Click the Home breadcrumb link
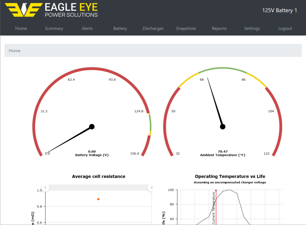This screenshot has width=306, height=225. coord(14,50)
